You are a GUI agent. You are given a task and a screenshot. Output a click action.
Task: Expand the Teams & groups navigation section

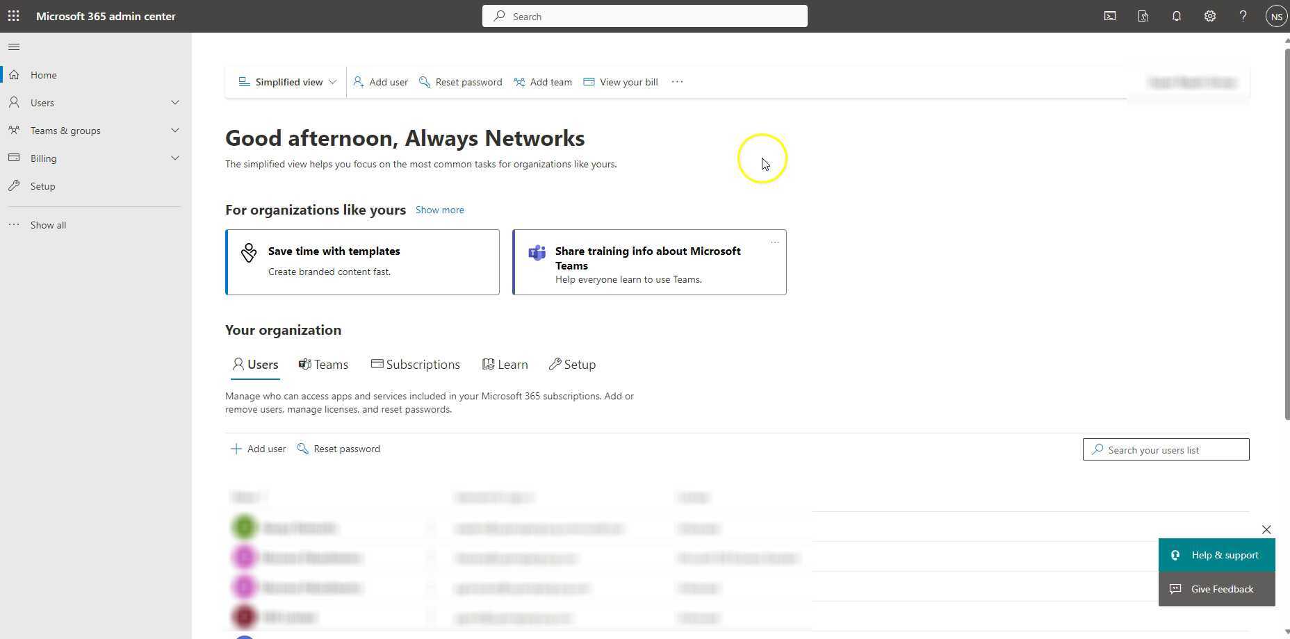click(x=174, y=131)
